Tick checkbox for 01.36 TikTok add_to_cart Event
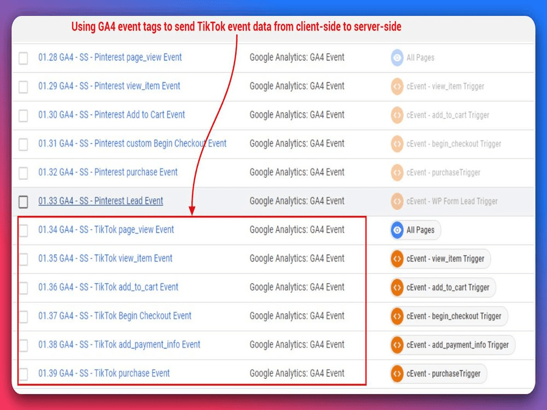 (x=24, y=288)
